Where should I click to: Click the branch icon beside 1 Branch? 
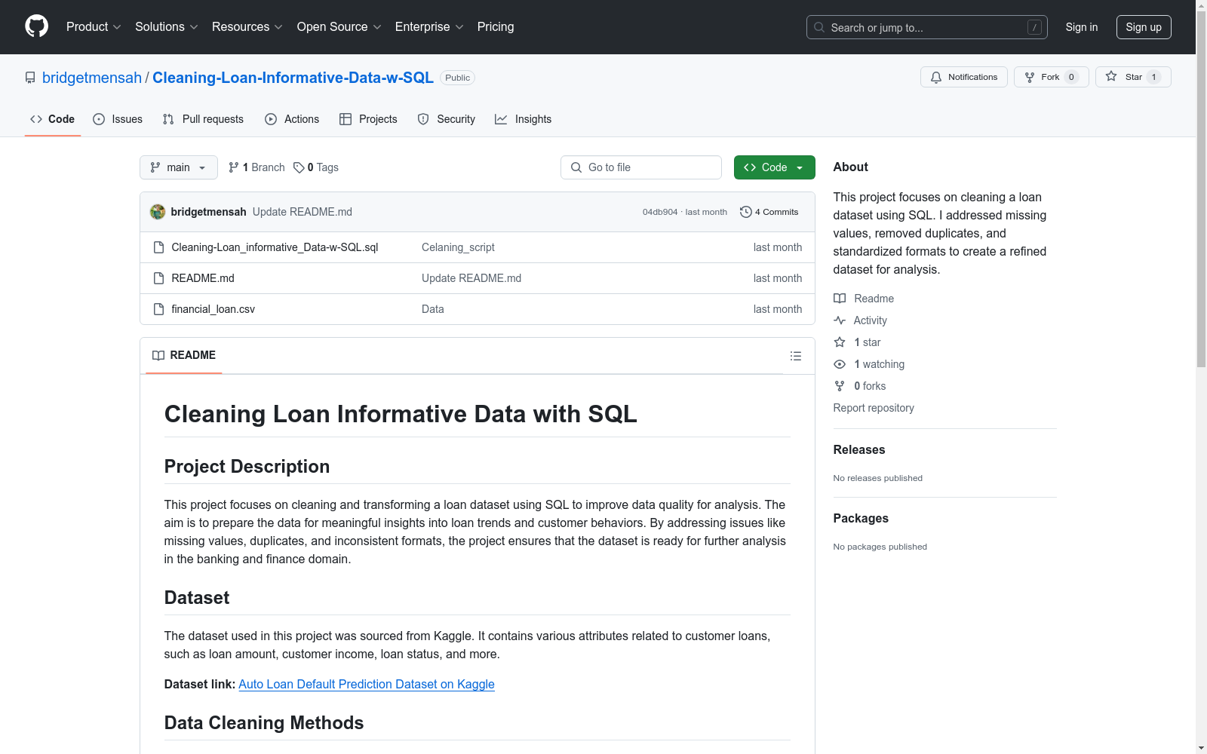point(234,167)
